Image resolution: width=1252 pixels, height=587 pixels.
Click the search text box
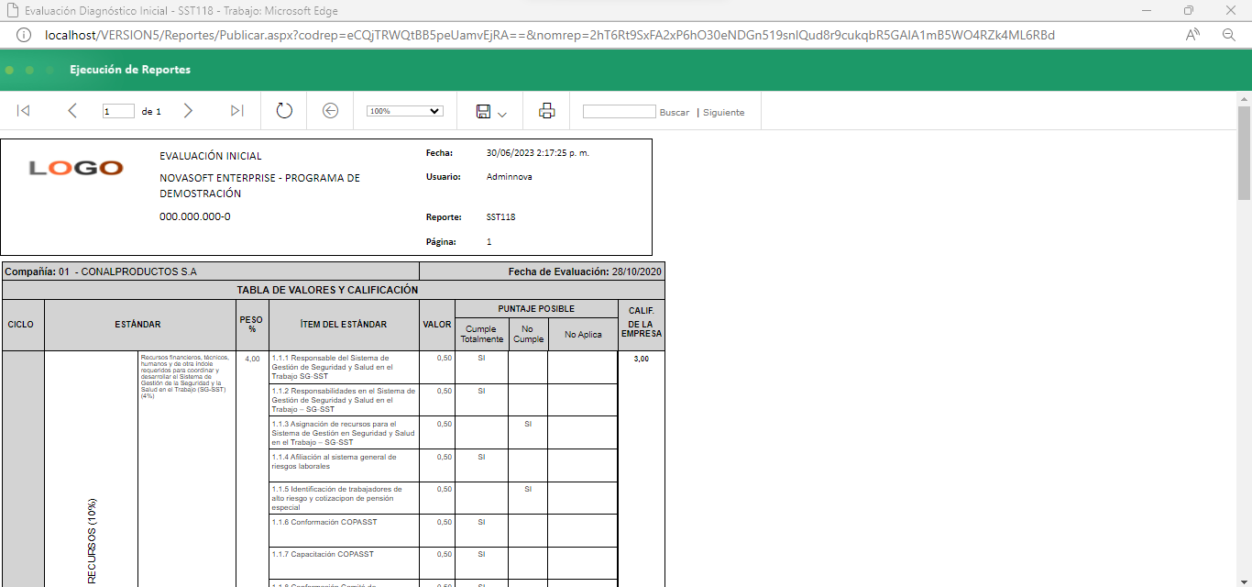619,112
